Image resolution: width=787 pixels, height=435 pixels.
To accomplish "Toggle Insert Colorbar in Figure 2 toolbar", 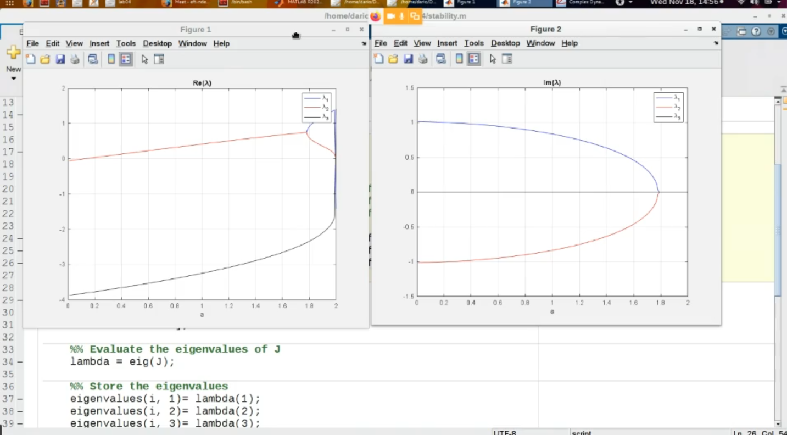I will (x=459, y=59).
